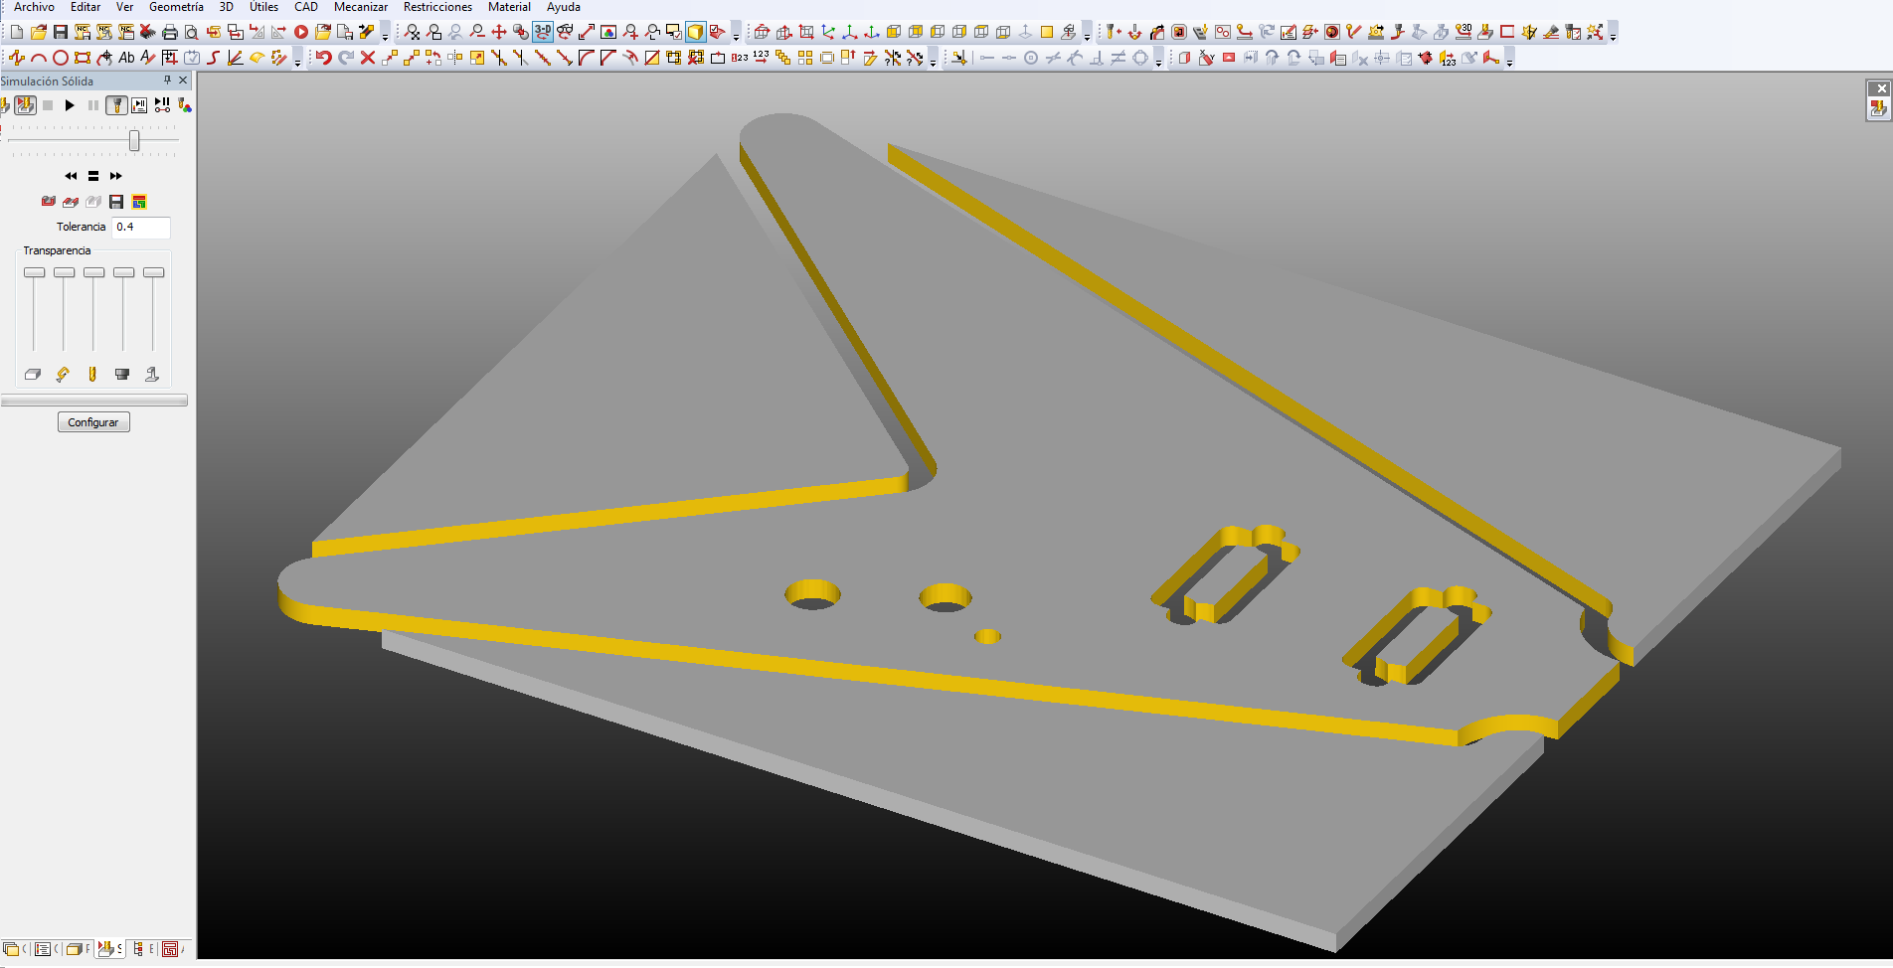Fast-forward the simulation
This screenshot has width=1893, height=968.
[x=116, y=176]
